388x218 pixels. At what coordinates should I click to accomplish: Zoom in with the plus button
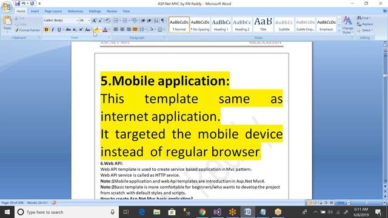pos(384,203)
